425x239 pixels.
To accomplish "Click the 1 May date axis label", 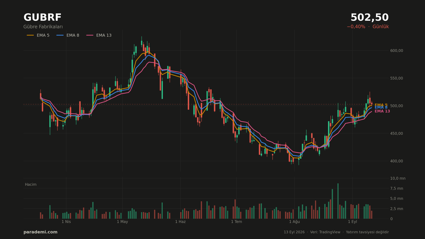I will pos(122,222).
